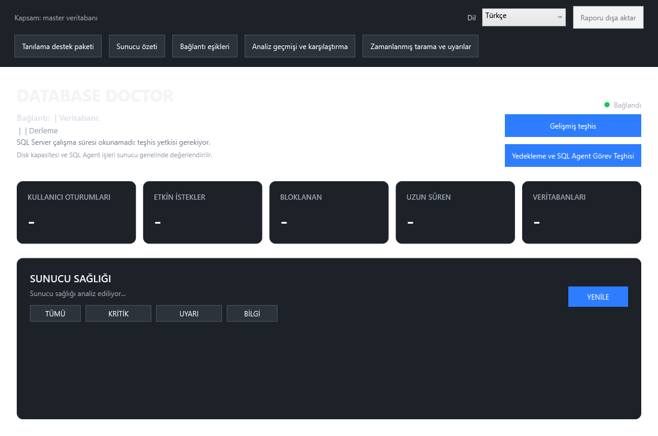Click the DATABASE DOCTOR title
658x436 pixels.
coord(95,96)
